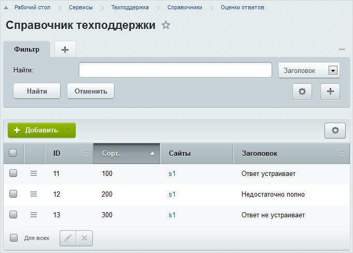Click sort value 300

(107, 215)
